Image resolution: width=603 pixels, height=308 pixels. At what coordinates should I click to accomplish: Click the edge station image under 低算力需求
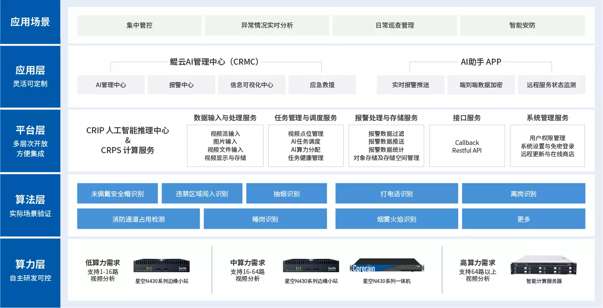(162, 266)
